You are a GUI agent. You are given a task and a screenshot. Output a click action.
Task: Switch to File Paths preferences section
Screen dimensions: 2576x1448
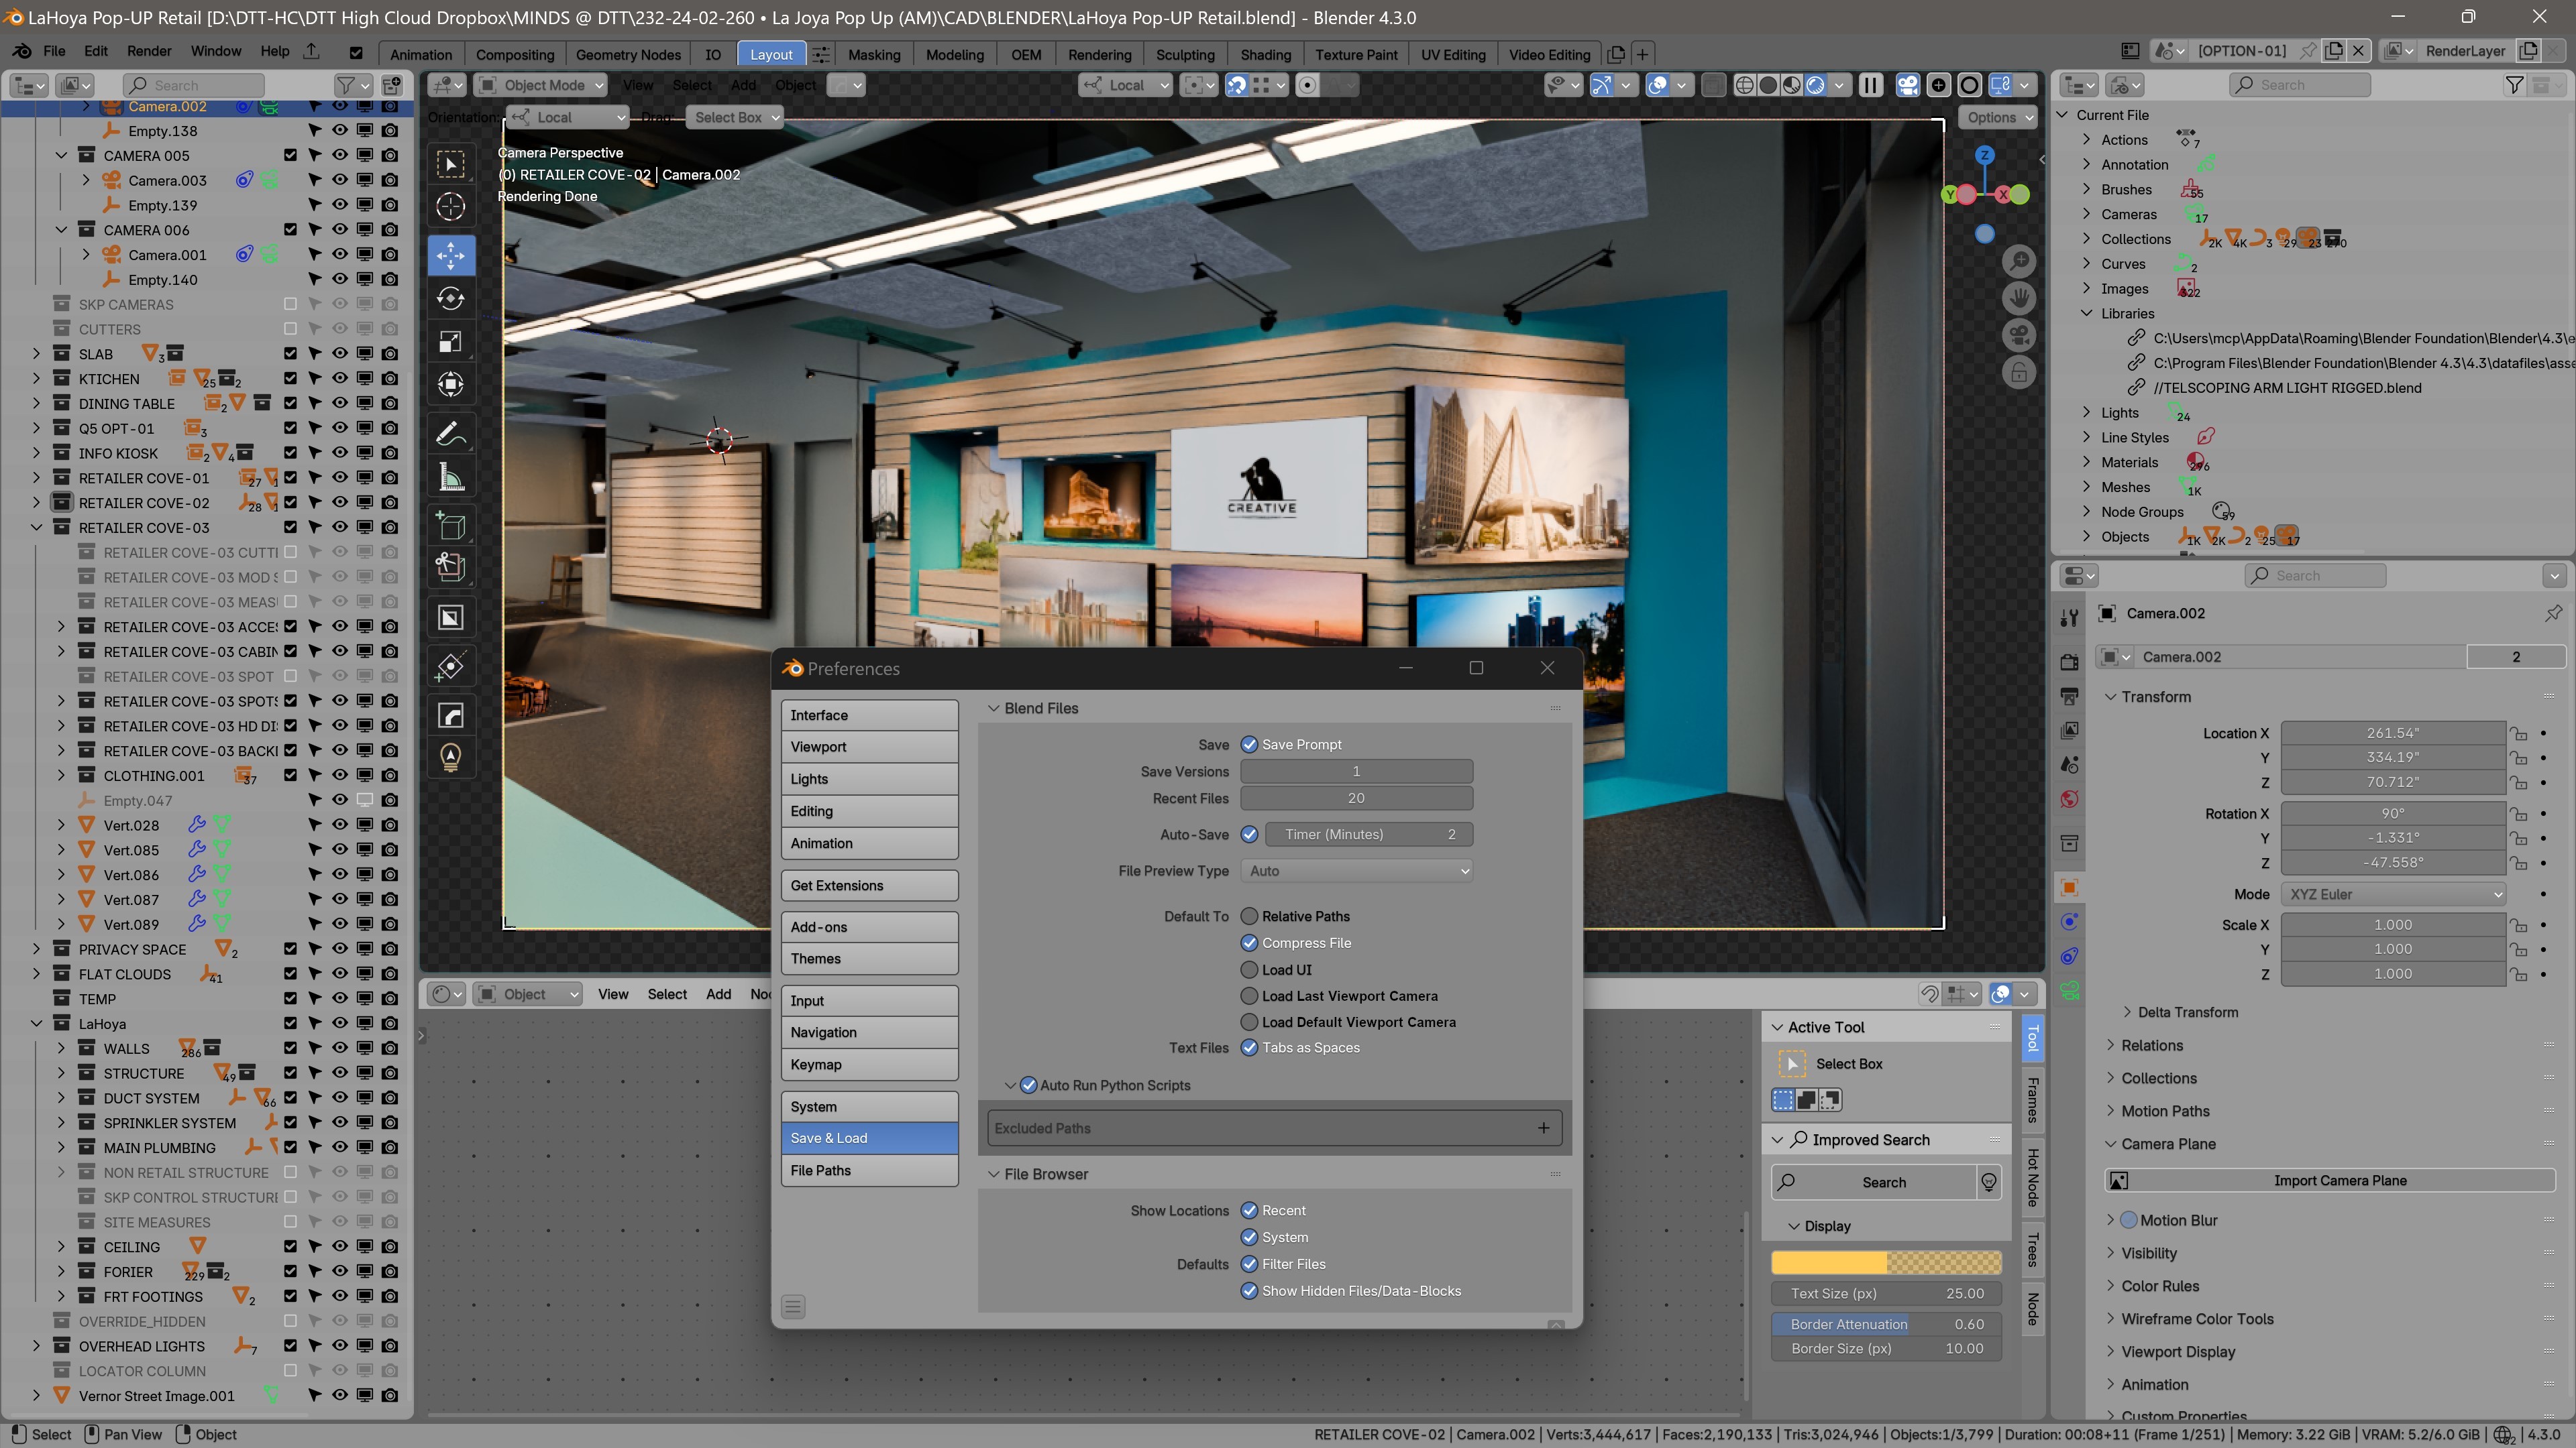coord(869,1170)
